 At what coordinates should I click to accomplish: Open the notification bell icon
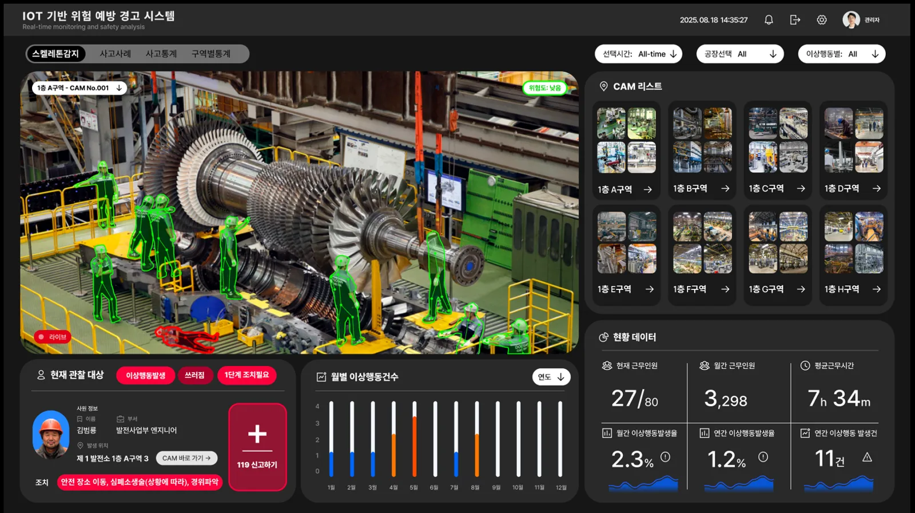click(x=769, y=20)
